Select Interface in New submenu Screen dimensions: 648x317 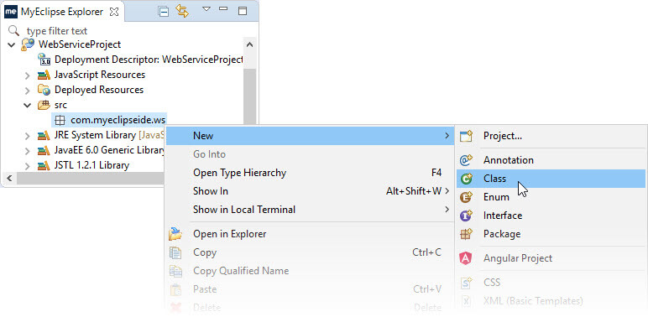point(551,216)
